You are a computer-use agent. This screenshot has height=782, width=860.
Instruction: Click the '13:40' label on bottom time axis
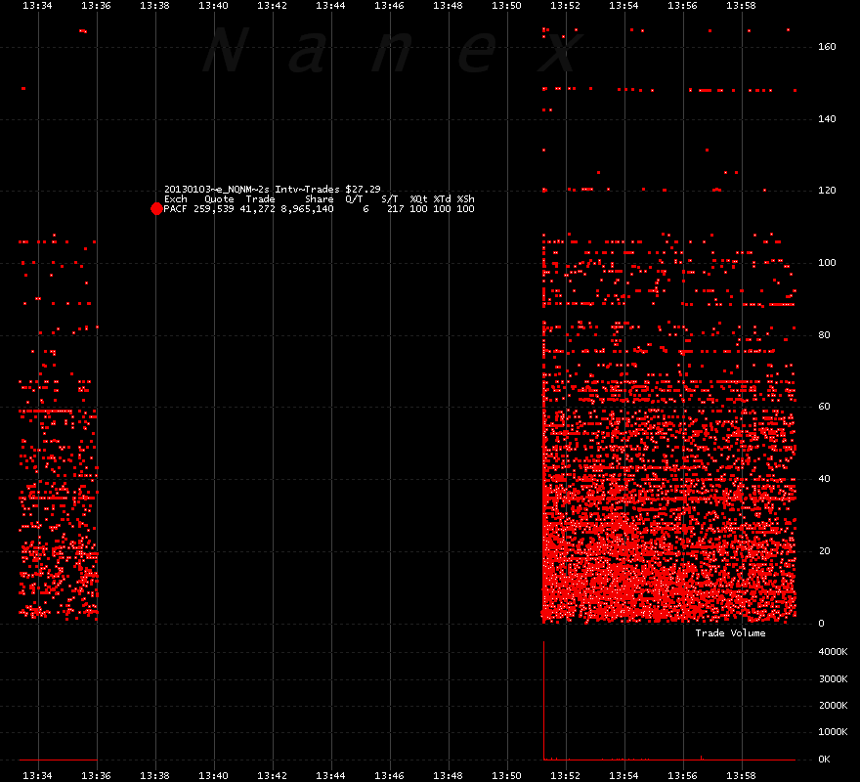pyautogui.click(x=213, y=776)
